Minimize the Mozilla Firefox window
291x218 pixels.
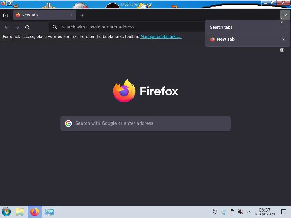pos(265,3)
